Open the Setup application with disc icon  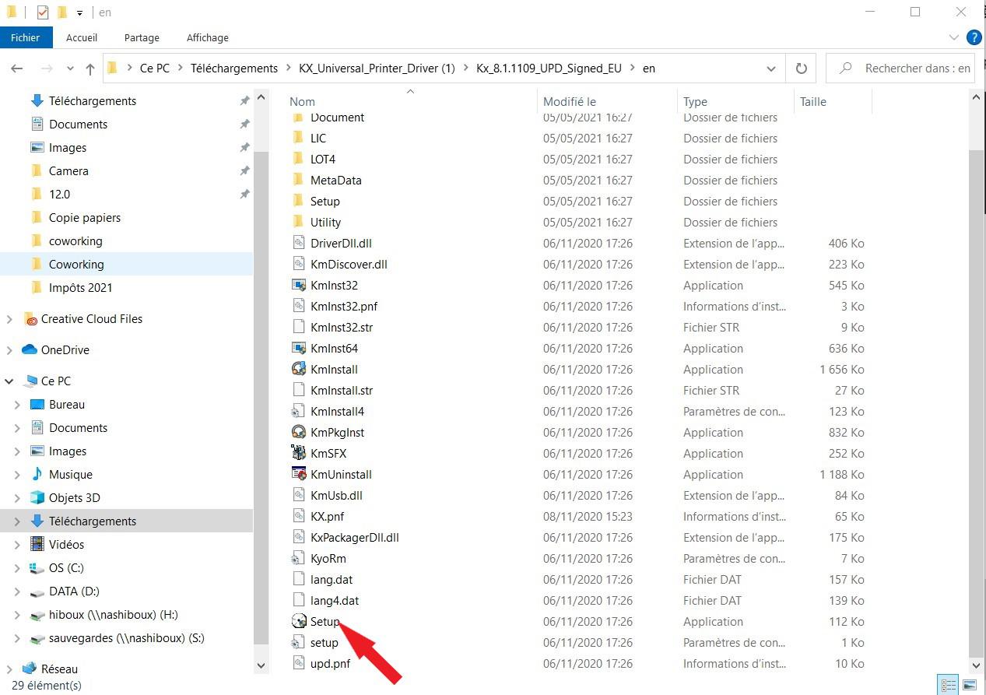(x=299, y=621)
